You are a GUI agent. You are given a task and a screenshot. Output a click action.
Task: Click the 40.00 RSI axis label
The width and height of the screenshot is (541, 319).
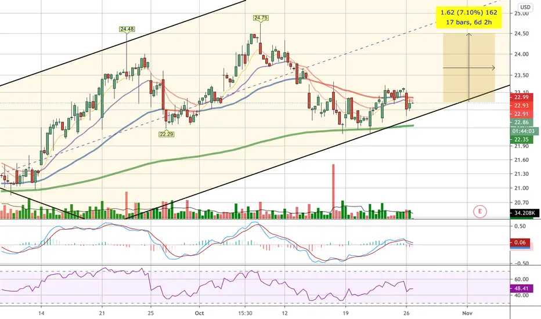point(521,295)
